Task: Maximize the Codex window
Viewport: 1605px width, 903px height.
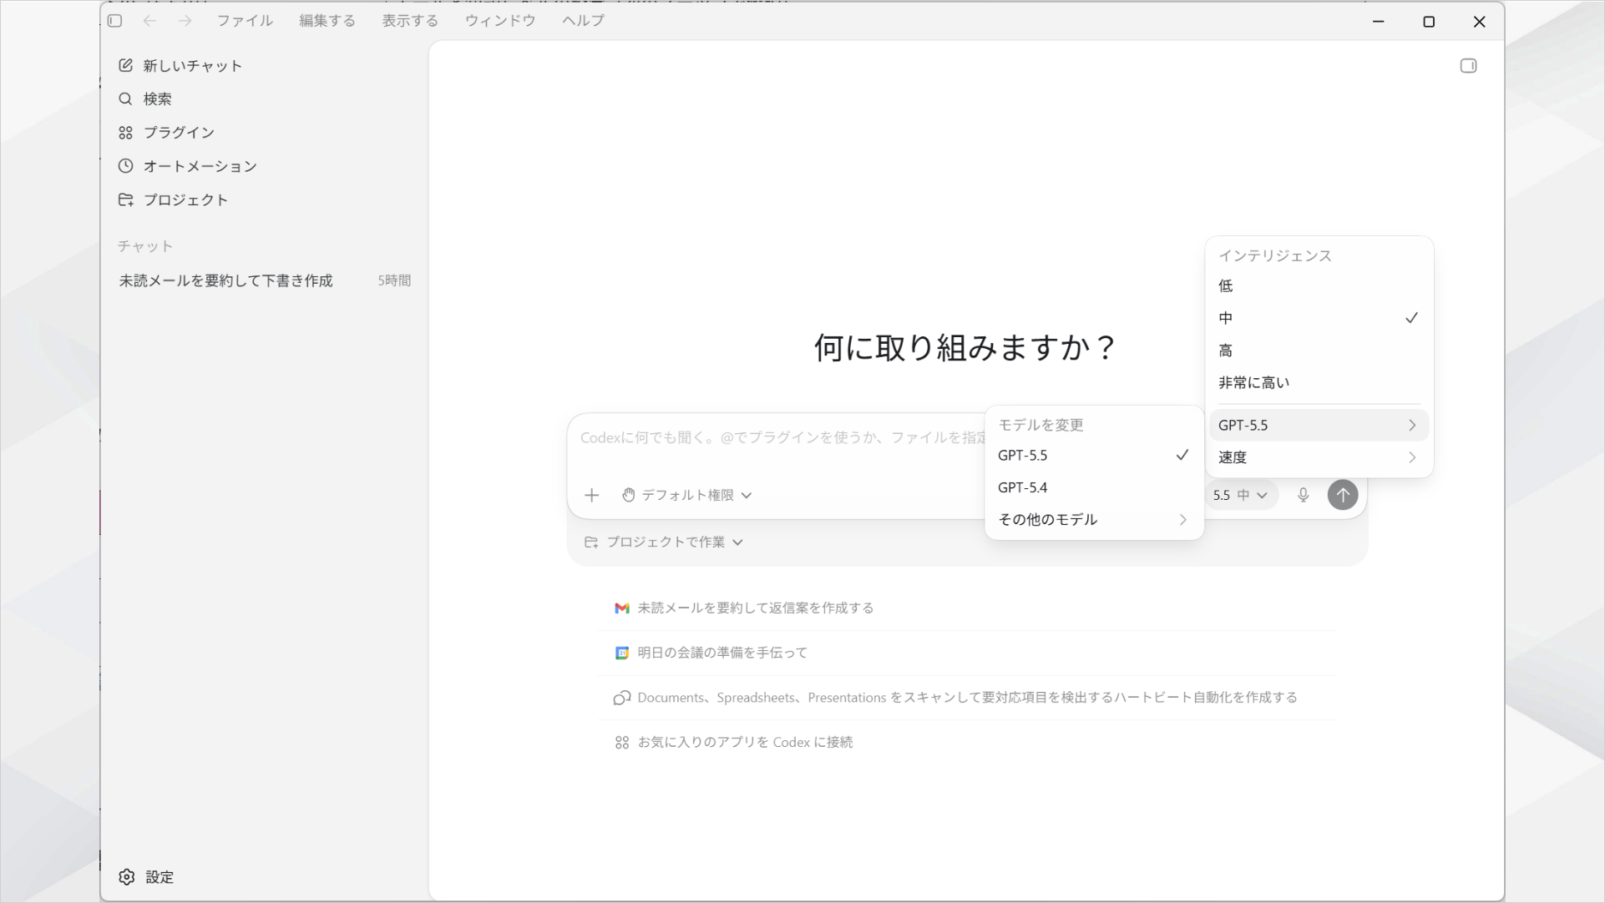Action: pos(1429,21)
